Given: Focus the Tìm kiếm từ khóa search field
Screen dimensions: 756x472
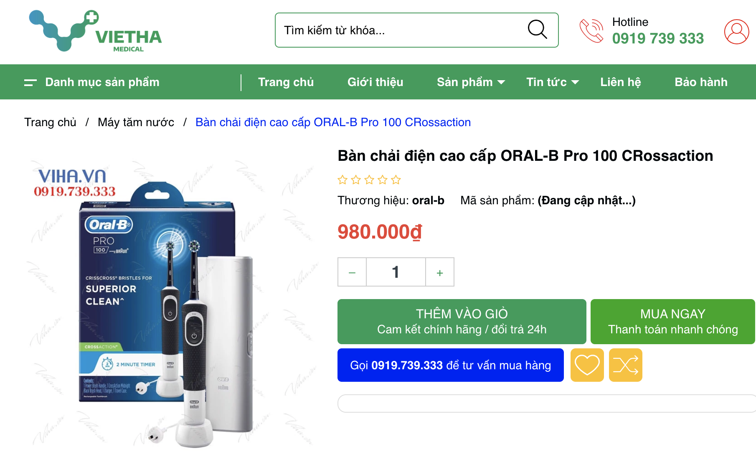Looking at the screenshot, I should [x=401, y=30].
